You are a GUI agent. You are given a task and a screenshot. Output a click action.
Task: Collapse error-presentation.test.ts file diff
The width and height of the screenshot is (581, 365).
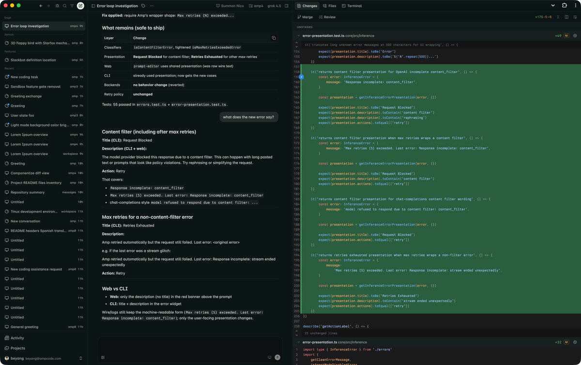(x=298, y=35)
